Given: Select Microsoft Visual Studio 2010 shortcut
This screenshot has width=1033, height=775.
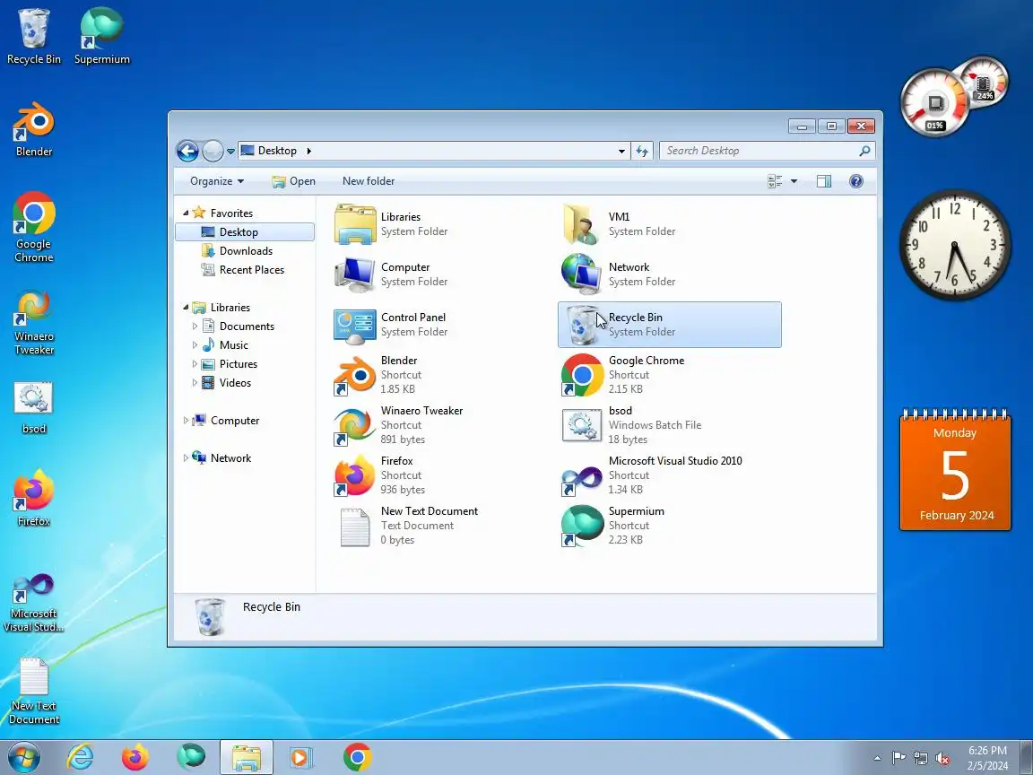Looking at the screenshot, I should [x=651, y=475].
